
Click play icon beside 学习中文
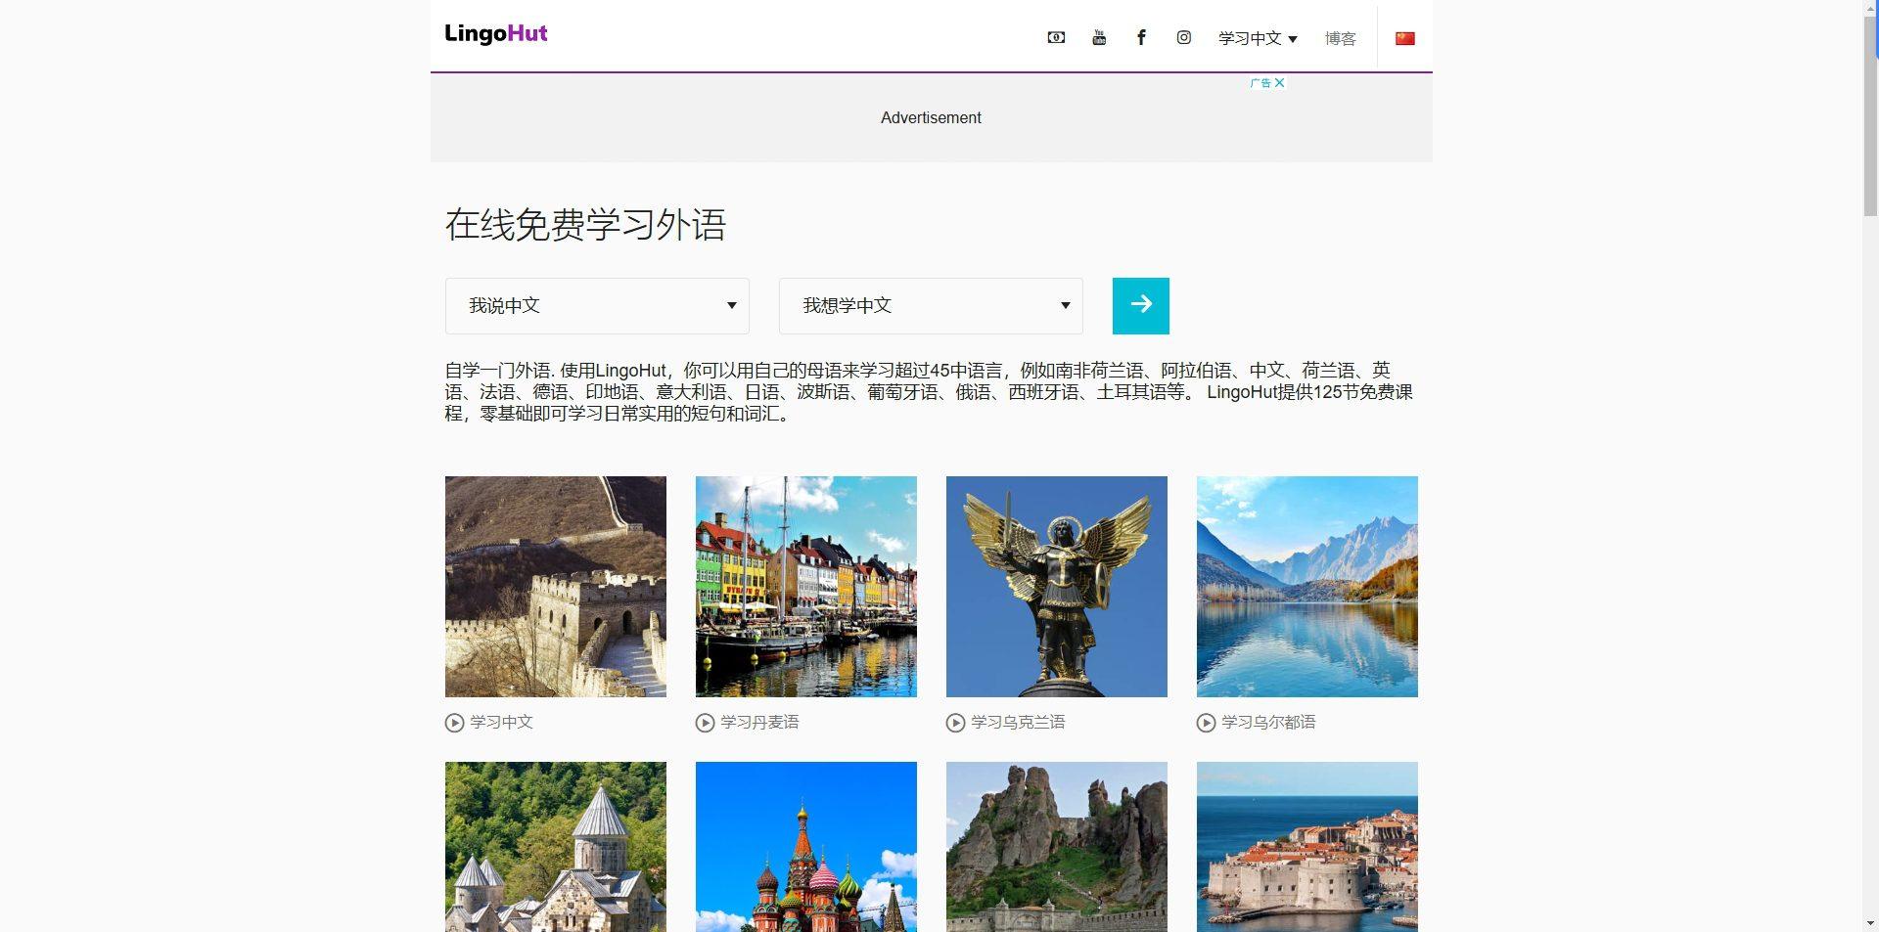[x=454, y=723]
